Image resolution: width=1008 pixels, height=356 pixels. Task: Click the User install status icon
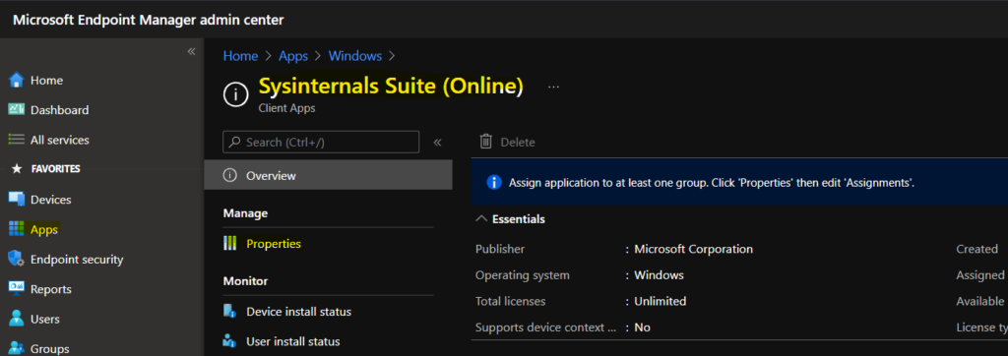229,341
